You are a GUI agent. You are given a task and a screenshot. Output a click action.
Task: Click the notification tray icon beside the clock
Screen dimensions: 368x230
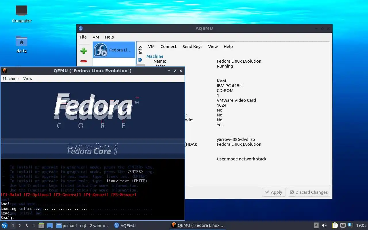(x=350, y=225)
